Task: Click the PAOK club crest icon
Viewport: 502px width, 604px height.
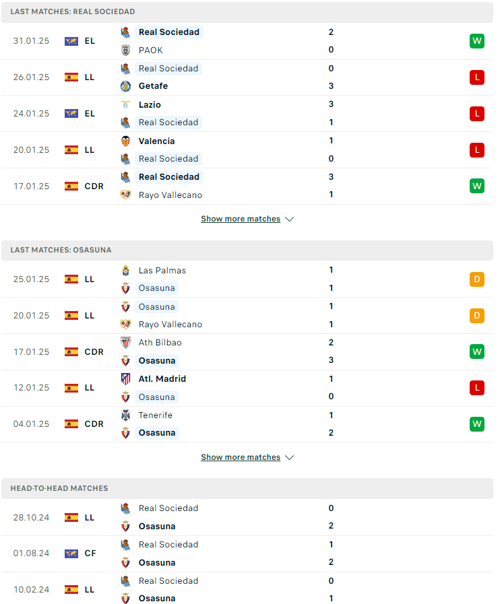Action: coord(125,50)
